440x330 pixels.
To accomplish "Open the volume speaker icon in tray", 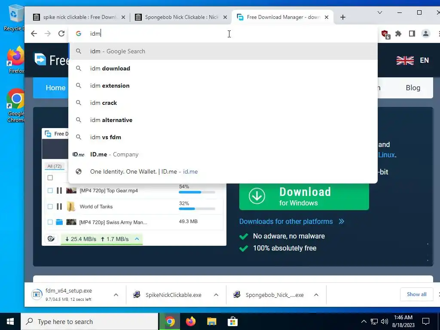I will pyautogui.click(x=385, y=321).
